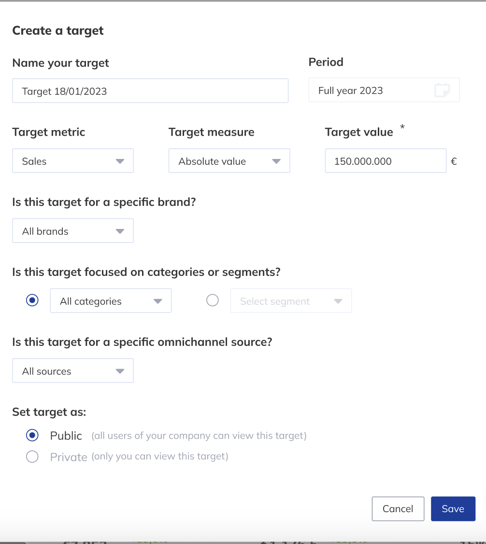Image resolution: width=486 pixels, height=544 pixels.
Task: Click the Absolute value dropdown arrow
Action: click(x=276, y=161)
